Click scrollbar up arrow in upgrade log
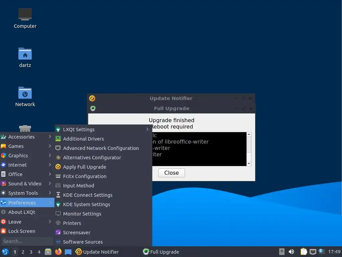 point(248,134)
